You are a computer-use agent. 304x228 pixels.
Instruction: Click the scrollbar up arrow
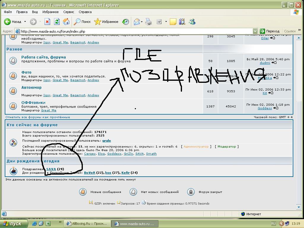299,38
